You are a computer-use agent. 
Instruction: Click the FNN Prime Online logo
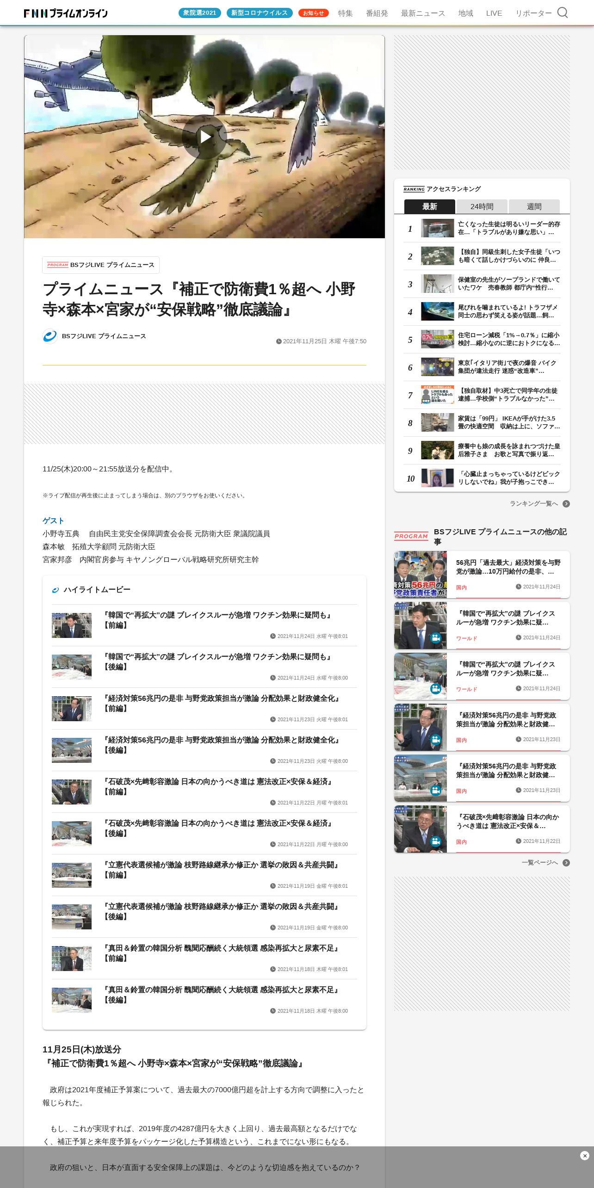66,13
